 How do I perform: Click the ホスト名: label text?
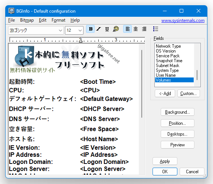[x=22, y=139]
